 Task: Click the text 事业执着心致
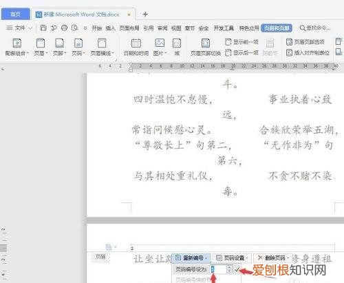coord(300,100)
